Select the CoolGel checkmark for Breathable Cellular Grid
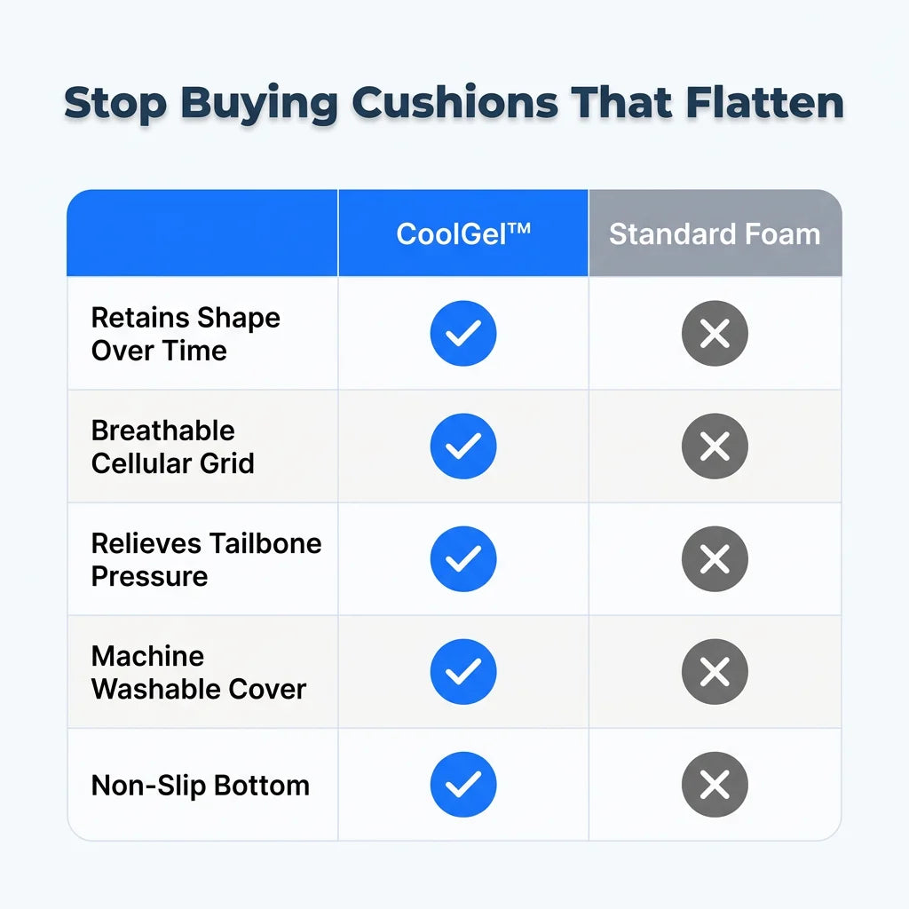The width and height of the screenshot is (909, 909). coord(463,446)
